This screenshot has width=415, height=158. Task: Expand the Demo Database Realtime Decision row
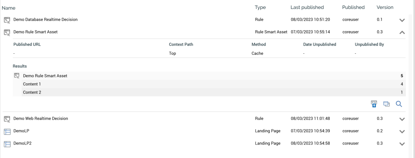pyautogui.click(x=402, y=20)
